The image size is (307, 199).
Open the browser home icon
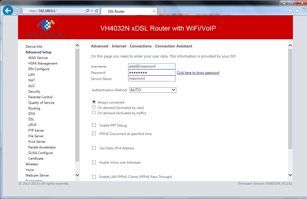pyautogui.click(x=290, y=11)
